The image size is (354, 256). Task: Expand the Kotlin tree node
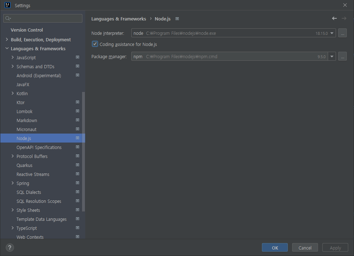pyautogui.click(x=13, y=93)
